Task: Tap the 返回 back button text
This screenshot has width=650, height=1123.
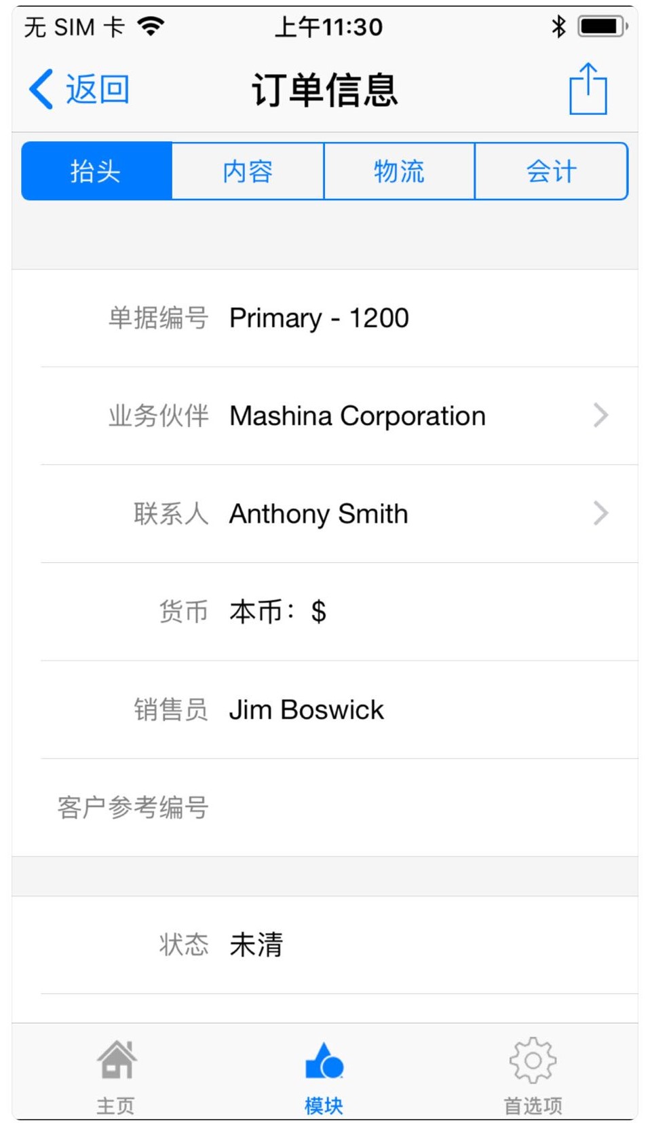Action: (x=97, y=89)
